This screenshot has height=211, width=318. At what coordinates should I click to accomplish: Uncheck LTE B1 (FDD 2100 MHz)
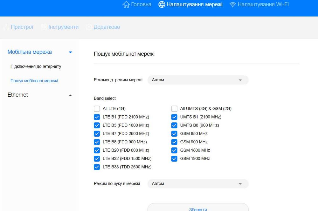point(97,117)
